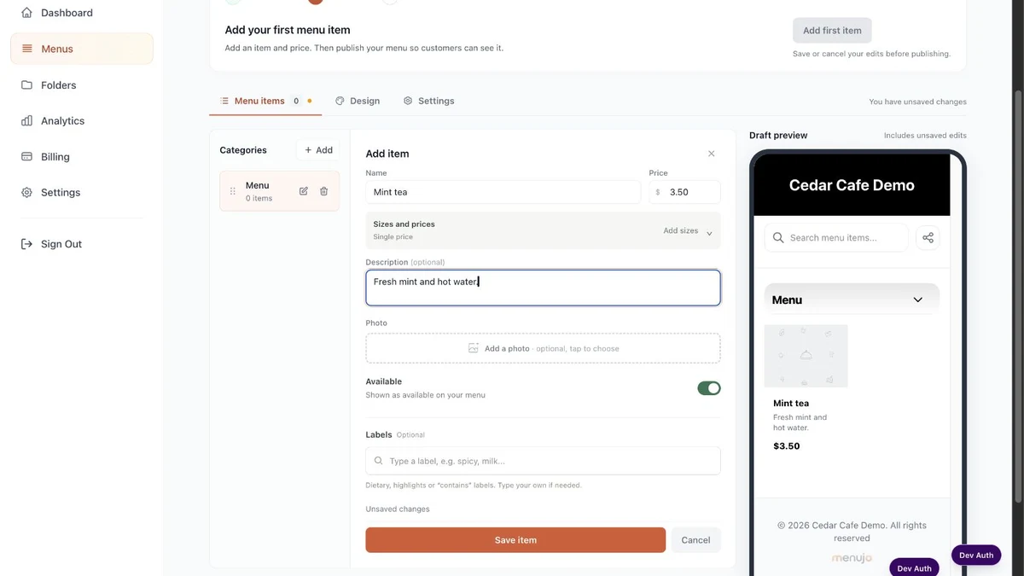Expand Sizes and prices Add sizes chevron

tap(709, 233)
